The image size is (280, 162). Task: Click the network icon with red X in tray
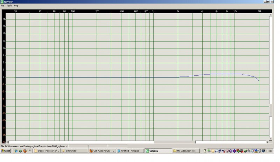pos(224,151)
